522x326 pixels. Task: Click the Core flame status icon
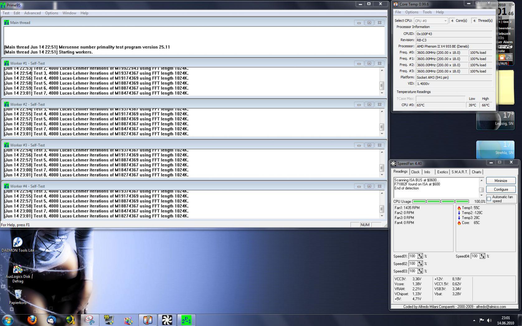pos(459,223)
